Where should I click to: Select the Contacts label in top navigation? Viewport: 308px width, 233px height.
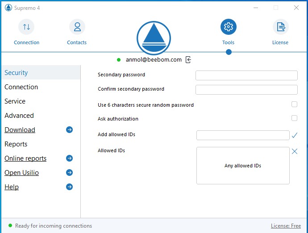click(x=77, y=42)
